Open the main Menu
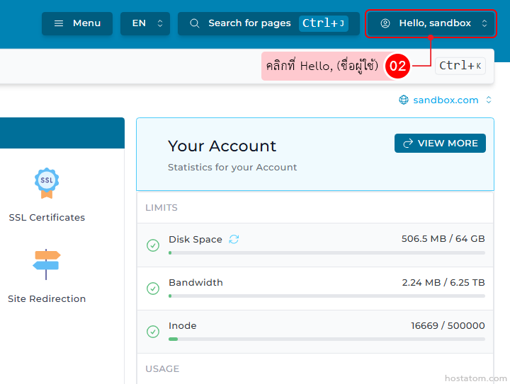The image size is (510, 384). coord(77,23)
